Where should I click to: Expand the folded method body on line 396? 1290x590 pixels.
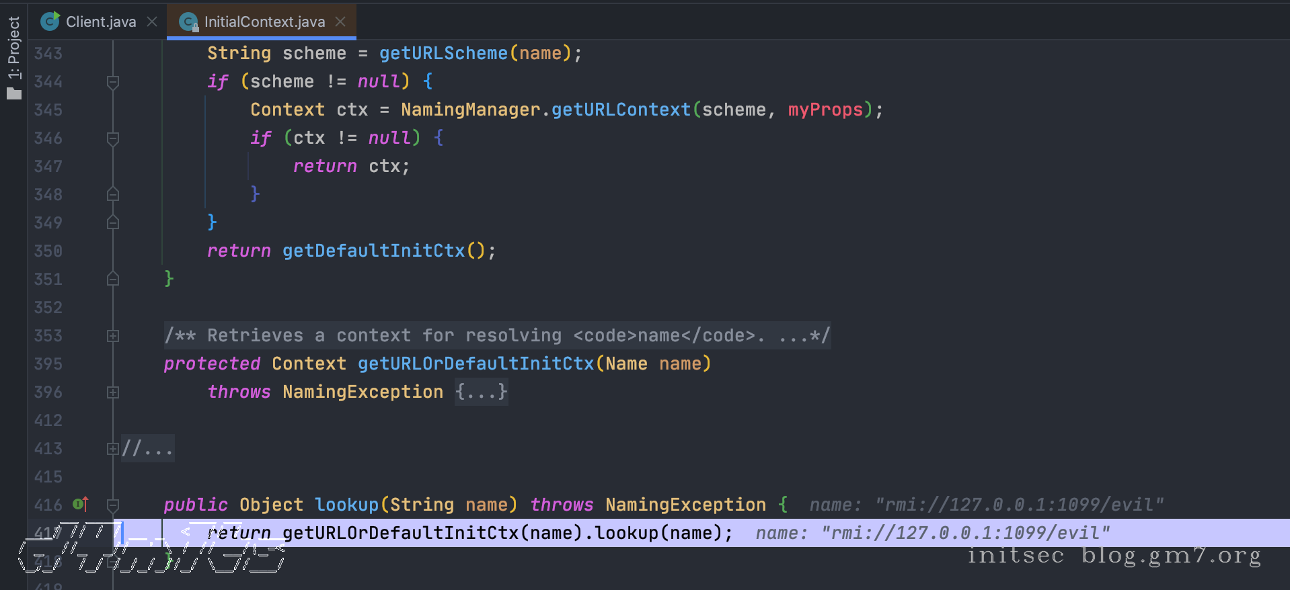(113, 392)
